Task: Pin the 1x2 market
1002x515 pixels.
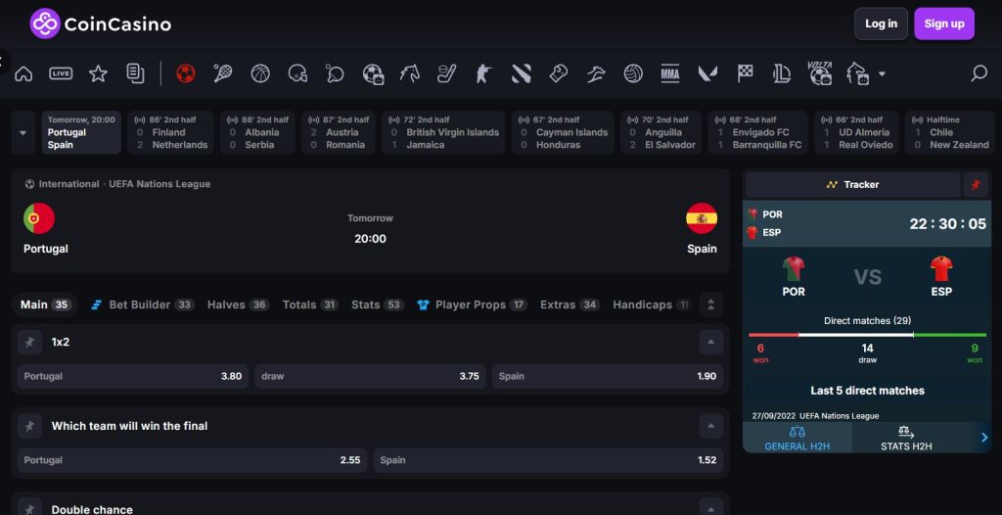Action: pyautogui.click(x=29, y=343)
